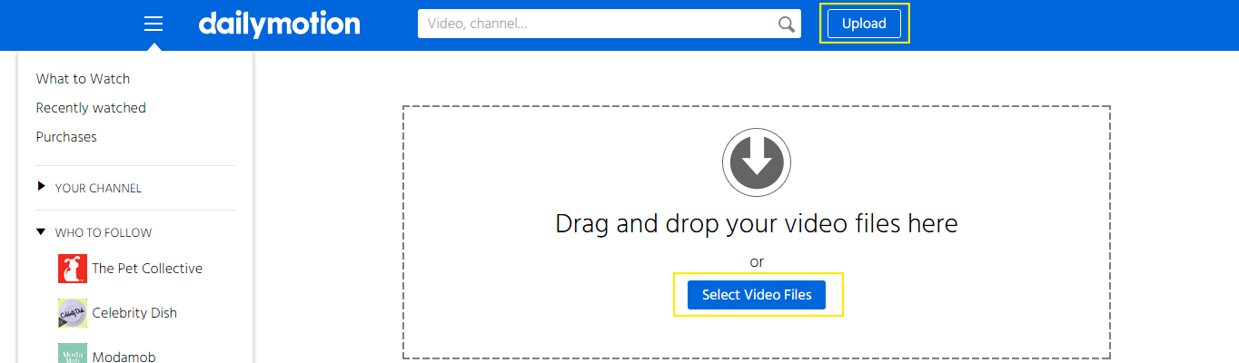Image resolution: width=1239 pixels, height=363 pixels.
Task: Go to Recently watched
Action: click(x=91, y=108)
